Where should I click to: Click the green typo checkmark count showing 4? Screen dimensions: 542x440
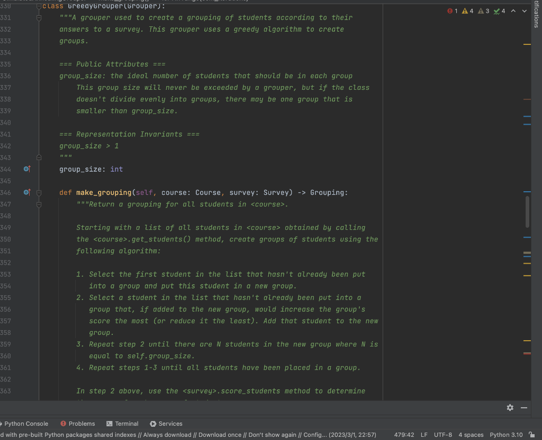pos(499,11)
